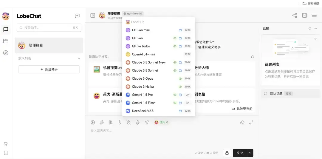The image size is (322, 159).
Task: Open the 默认话题 topic entry
Action: [290, 93]
